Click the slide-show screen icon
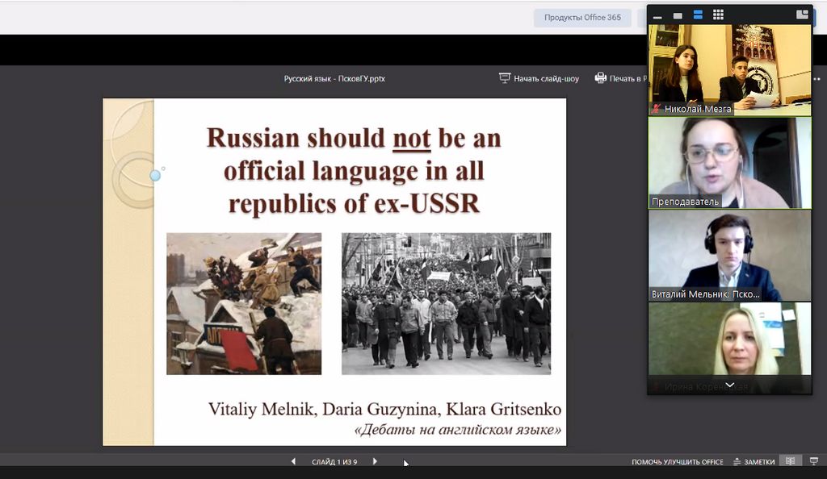 coord(505,78)
